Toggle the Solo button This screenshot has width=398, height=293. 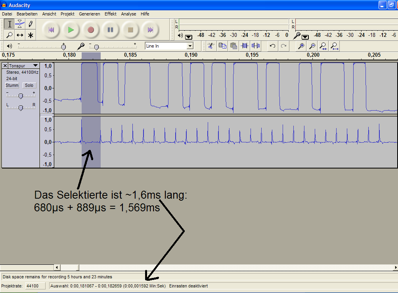[x=29, y=85]
